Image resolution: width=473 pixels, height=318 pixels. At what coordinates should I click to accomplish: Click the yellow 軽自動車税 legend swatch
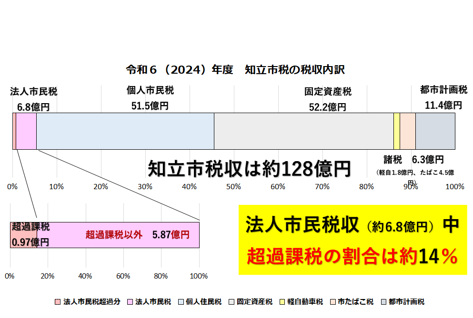click(282, 302)
